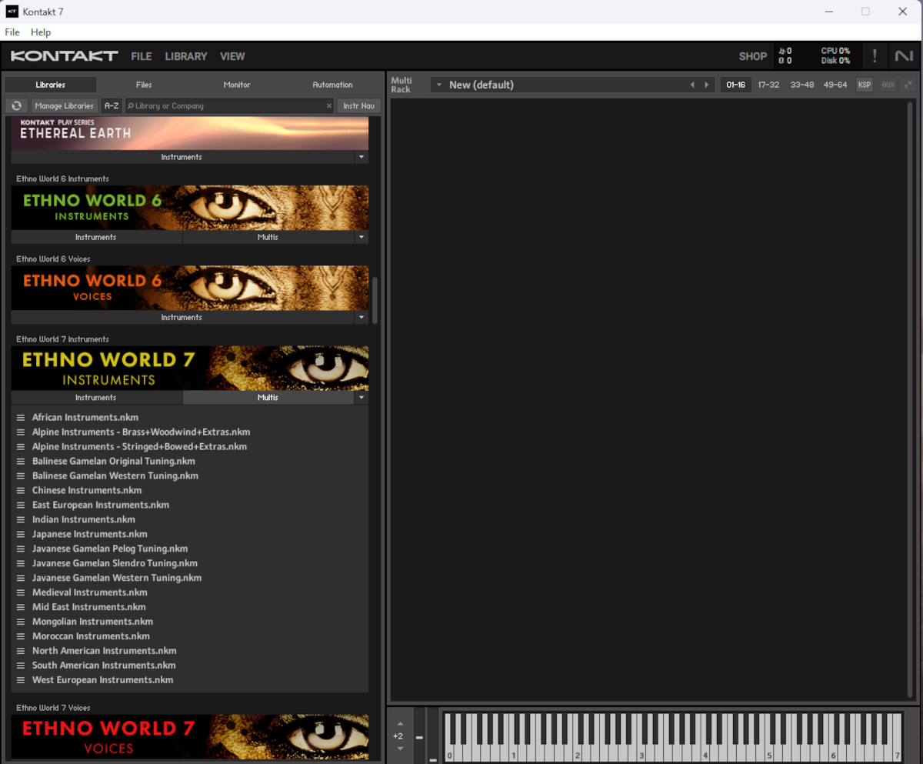Open the New (default) multi preset dropdown

438,85
